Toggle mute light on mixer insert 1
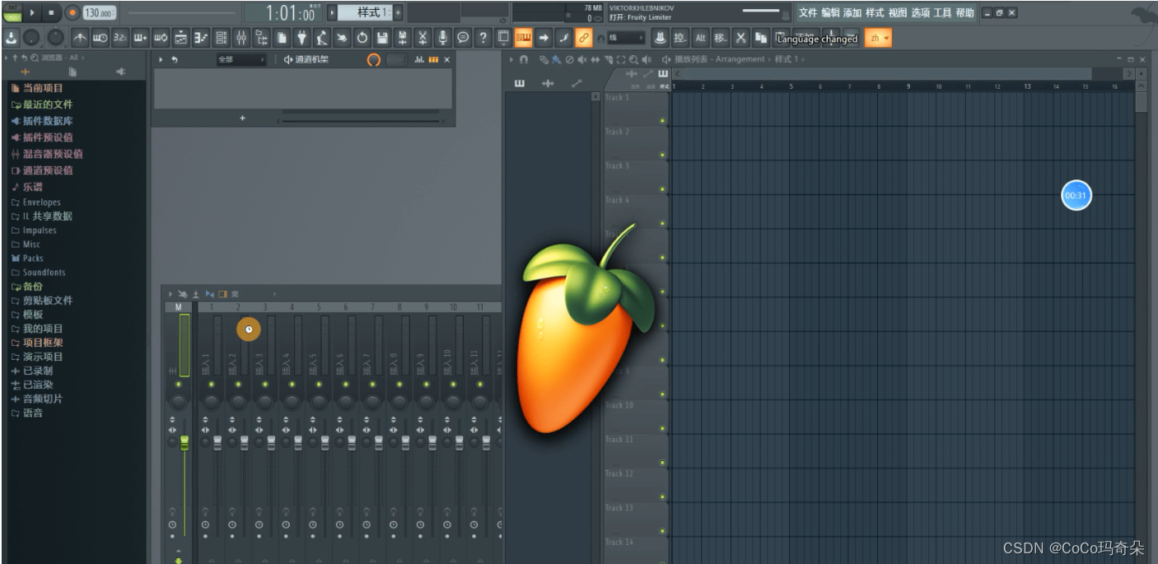The height and width of the screenshot is (564, 1158). click(x=212, y=385)
